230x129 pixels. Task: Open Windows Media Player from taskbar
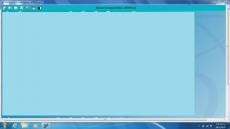click(35, 126)
